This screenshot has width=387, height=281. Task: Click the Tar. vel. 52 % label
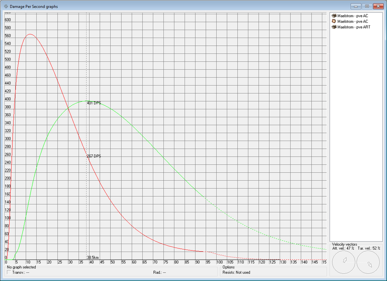click(x=368, y=248)
